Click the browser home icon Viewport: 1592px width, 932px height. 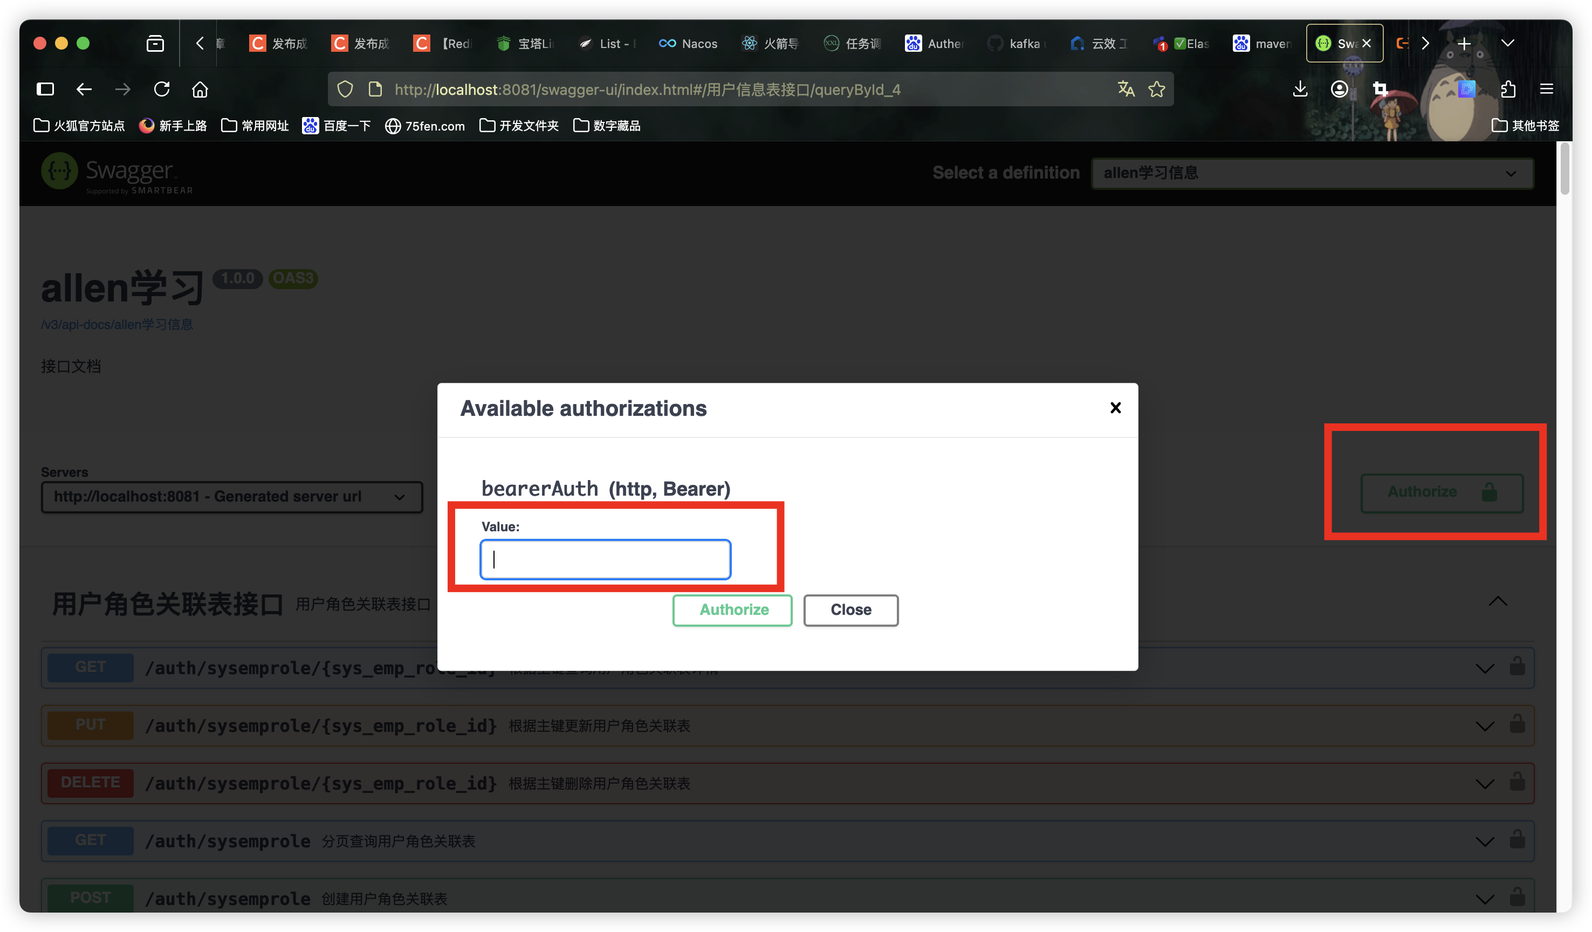tap(200, 89)
